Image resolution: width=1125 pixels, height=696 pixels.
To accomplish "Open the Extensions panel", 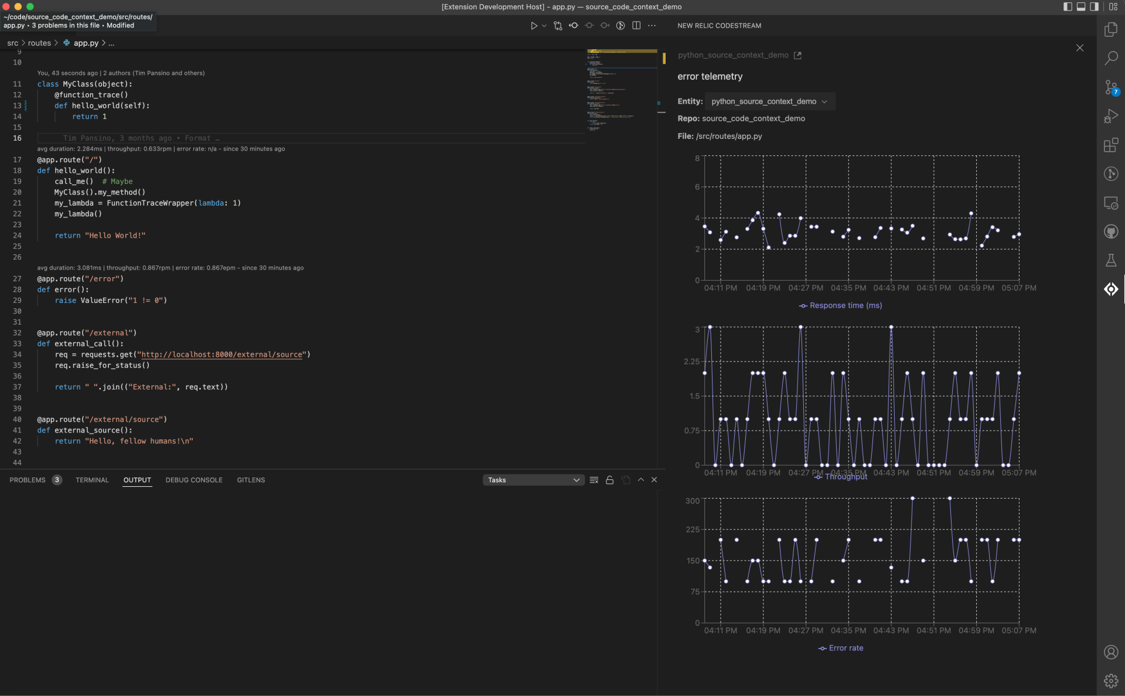I will tap(1111, 145).
